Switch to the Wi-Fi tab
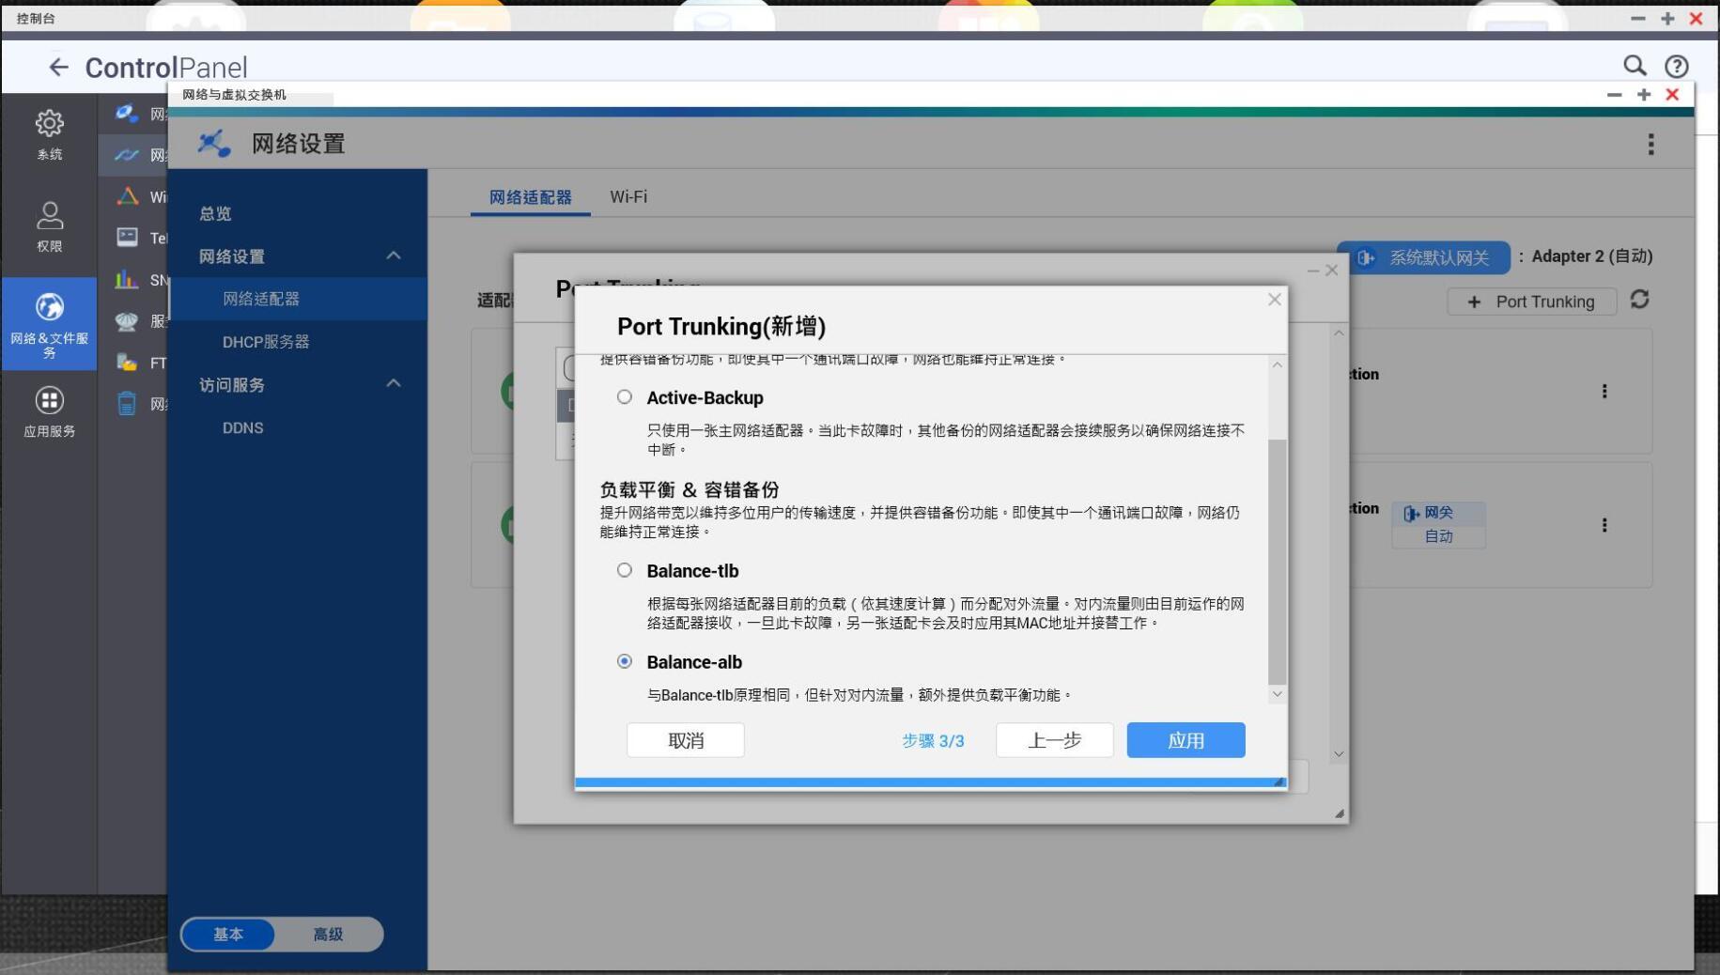1720x975 pixels. click(x=628, y=196)
